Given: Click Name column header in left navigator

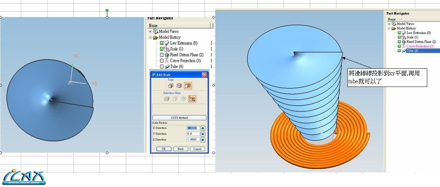Looking at the screenshot, I should tap(179, 25).
